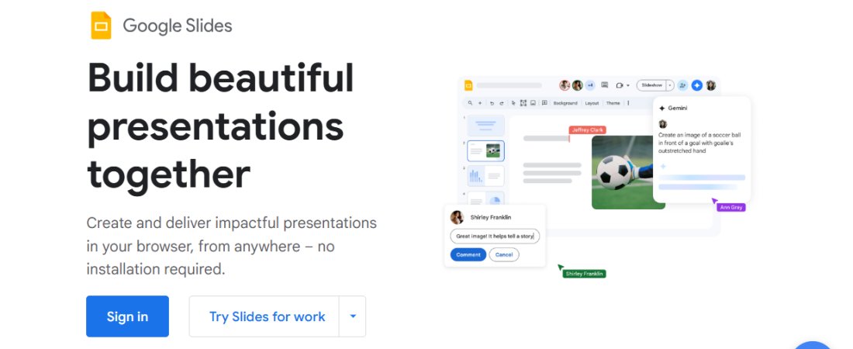853x349 pixels.
Task: Click the Sign in button
Action: point(127,316)
